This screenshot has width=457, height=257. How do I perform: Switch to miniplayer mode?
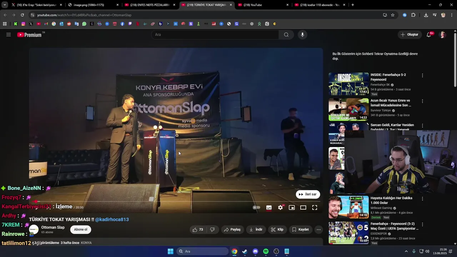coord(292,207)
